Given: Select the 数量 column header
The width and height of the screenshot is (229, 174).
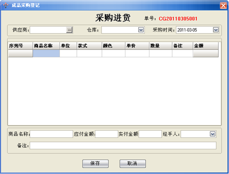Looking at the screenshot, I should tap(161, 46).
